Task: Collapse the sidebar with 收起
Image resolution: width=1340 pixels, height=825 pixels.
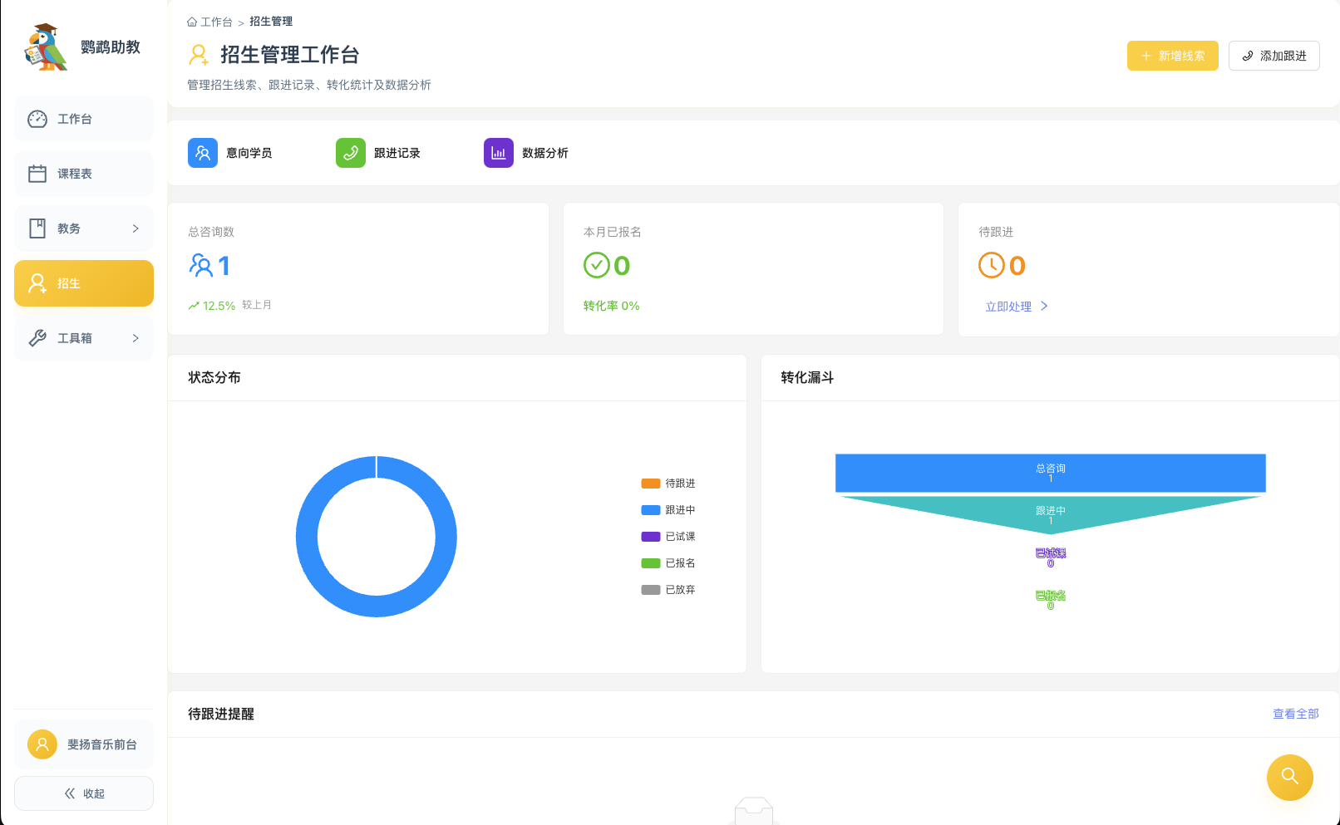Action: pos(83,793)
